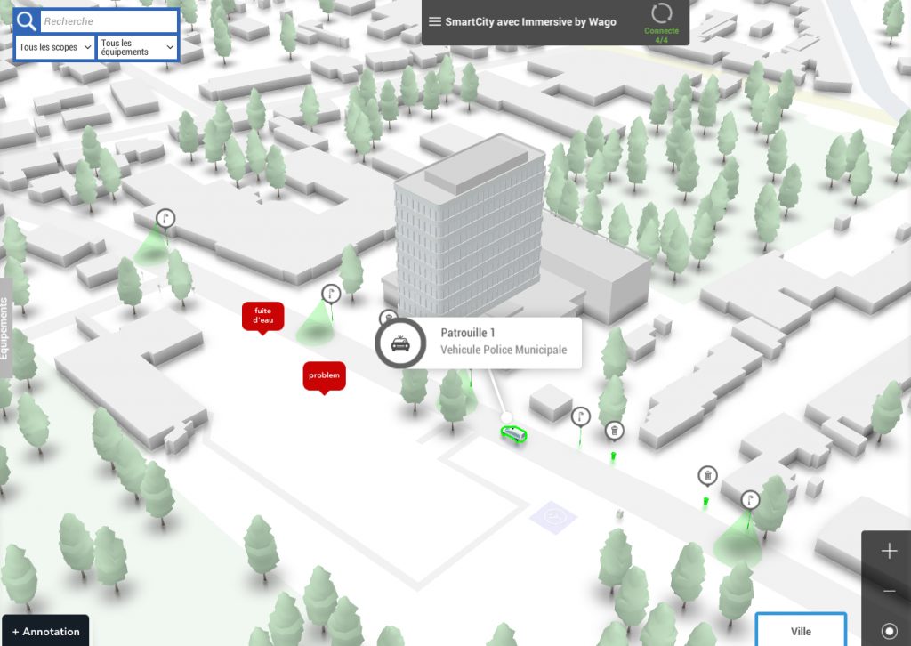Open the 'Tous les scopes' dropdown
Viewport: 911px width, 646px height.
[x=54, y=47]
